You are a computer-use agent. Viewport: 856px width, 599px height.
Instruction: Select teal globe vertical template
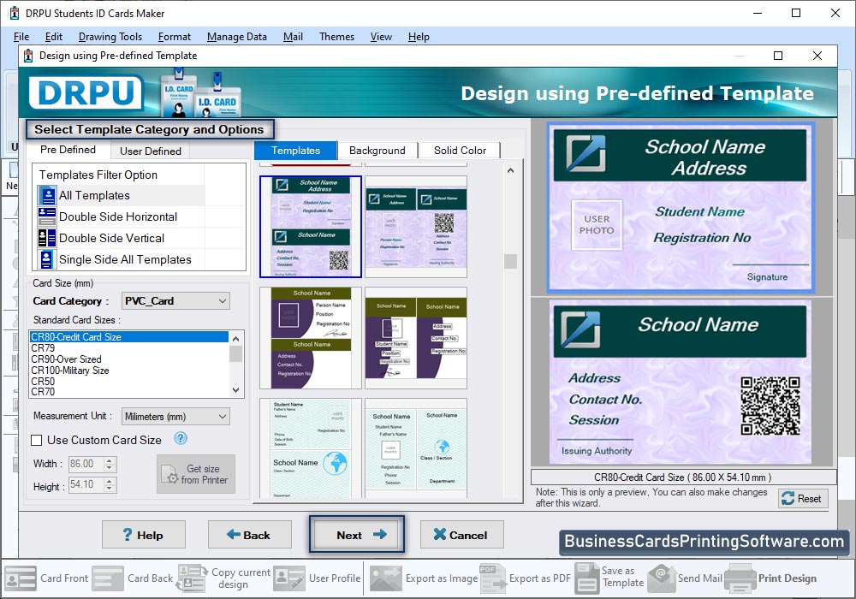311,448
